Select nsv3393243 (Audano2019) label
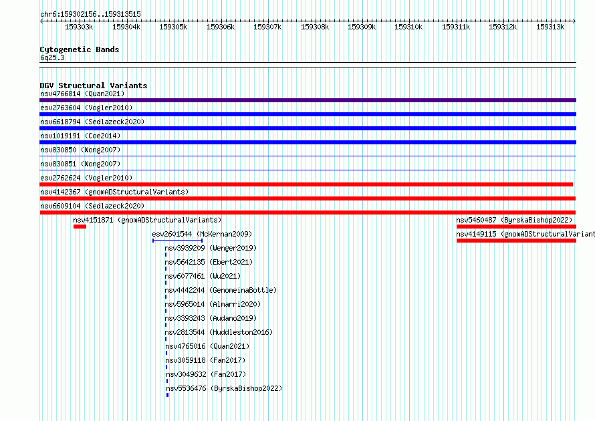Image resolution: width=595 pixels, height=421 pixels. (x=211, y=318)
